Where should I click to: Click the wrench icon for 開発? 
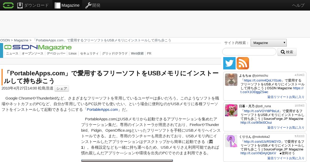pyautogui.click(x=88, y=5)
